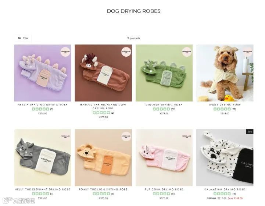Click the Personalise Me badge on Dinopup robe
The width and height of the screenshot is (265, 206).
pos(187,52)
